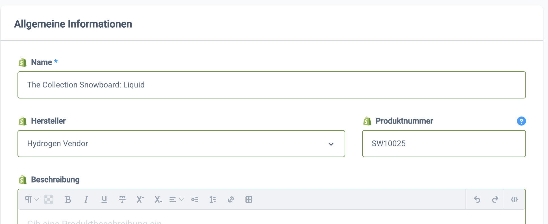This screenshot has width=548, height=224.
Task: Toggle strikethrough text formatting
Action: click(x=122, y=199)
